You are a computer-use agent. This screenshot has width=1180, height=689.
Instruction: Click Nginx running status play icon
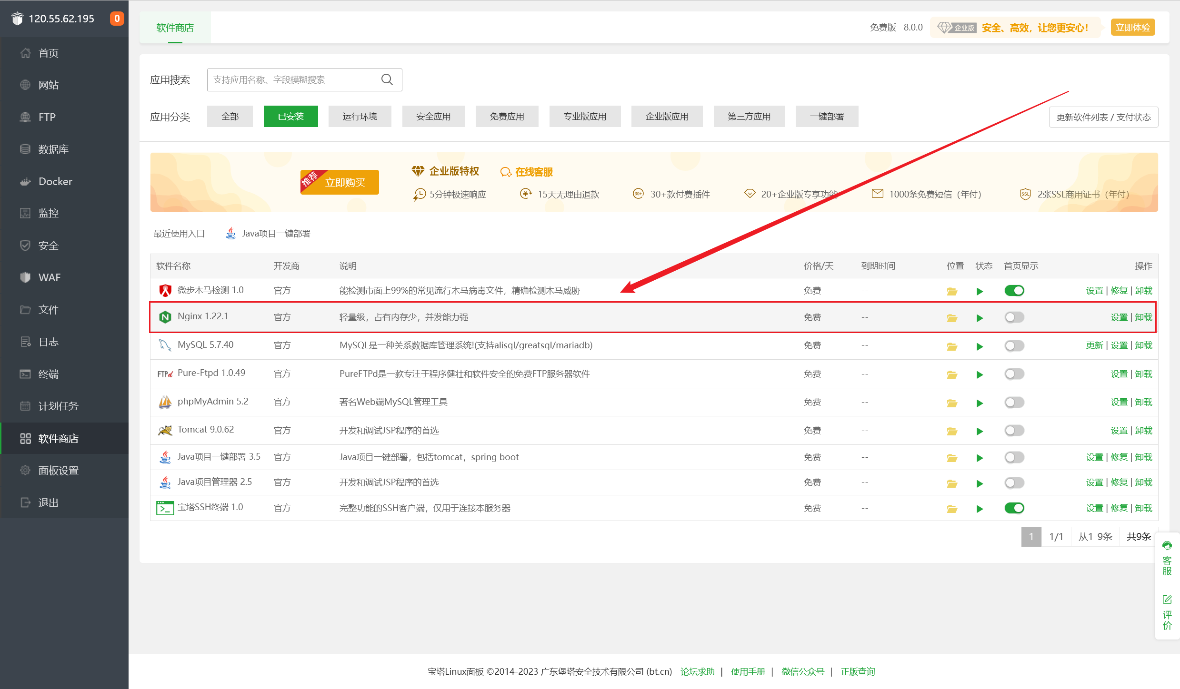coord(980,318)
